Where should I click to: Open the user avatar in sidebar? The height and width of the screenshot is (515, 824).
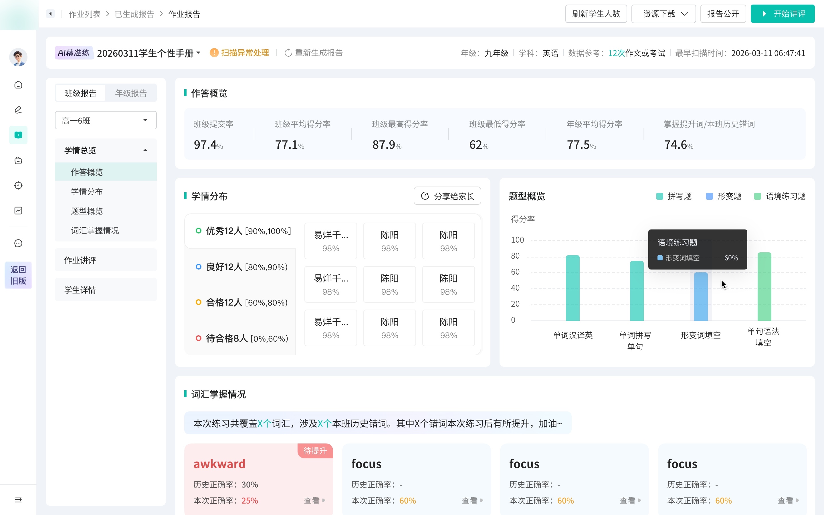pos(18,57)
